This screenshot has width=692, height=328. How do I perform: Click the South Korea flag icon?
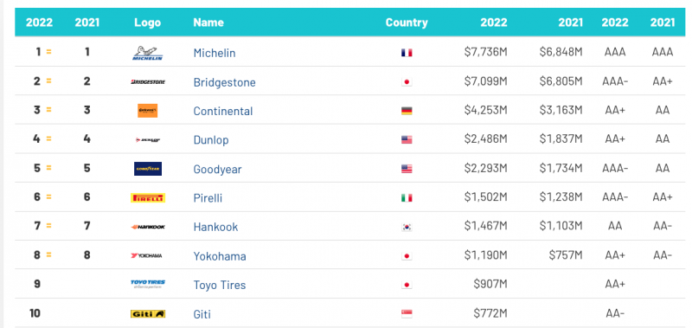pos(407,228)
